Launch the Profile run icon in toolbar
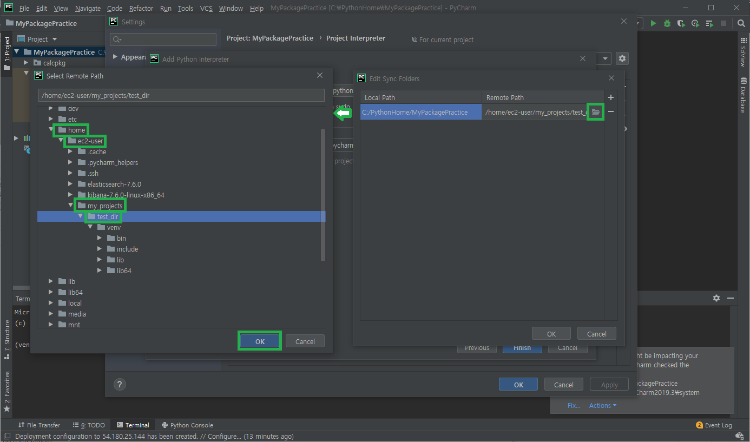 click(695, 23)
